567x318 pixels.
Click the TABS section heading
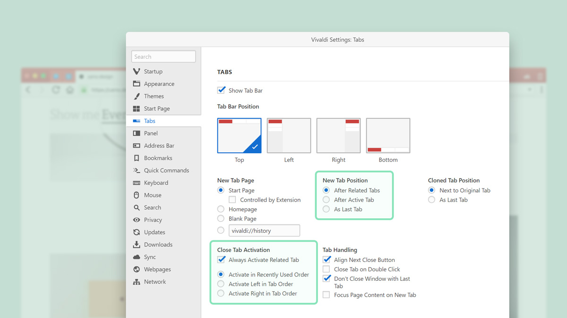(224, 72)
